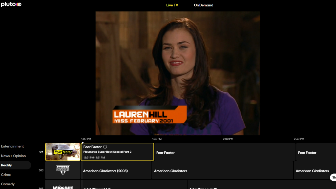Click channel number 303
This screenshot has width=336, height=189.
[x=41, y=170]
